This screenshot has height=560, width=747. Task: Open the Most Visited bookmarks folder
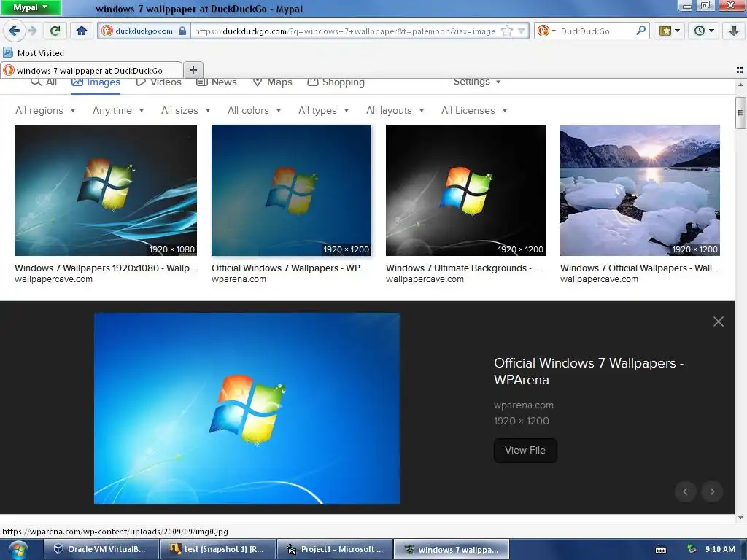click(x=34, y=52)
